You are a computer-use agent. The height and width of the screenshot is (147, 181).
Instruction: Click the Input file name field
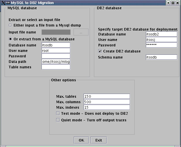coord(56,32)
